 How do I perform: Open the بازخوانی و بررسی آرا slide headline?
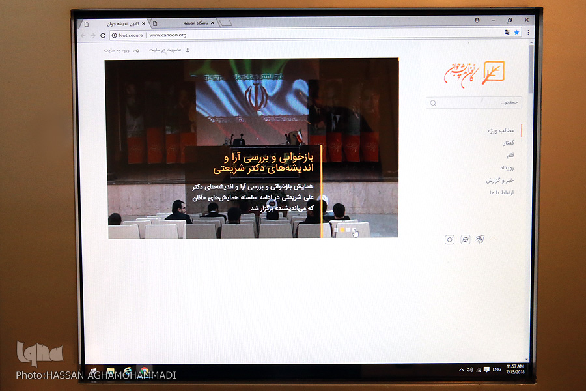(264, 163)
